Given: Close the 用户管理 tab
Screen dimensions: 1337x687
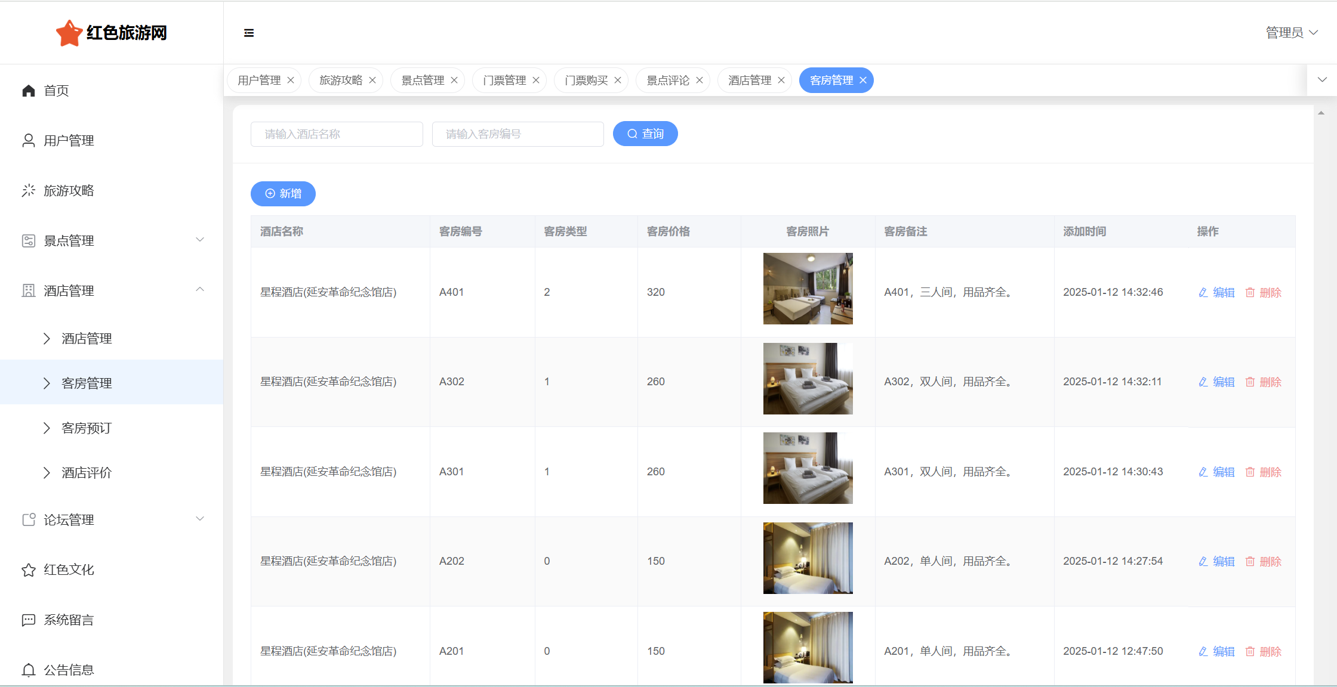Looking at the screenshot, I should pos(291,81).
